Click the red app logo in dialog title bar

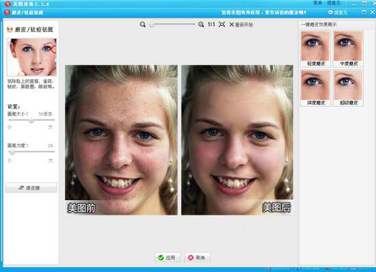8,12
